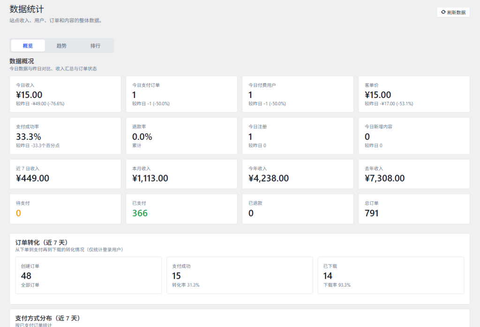
Task: Click the 支付成功率 33.3% card
Action: point(65,136)
